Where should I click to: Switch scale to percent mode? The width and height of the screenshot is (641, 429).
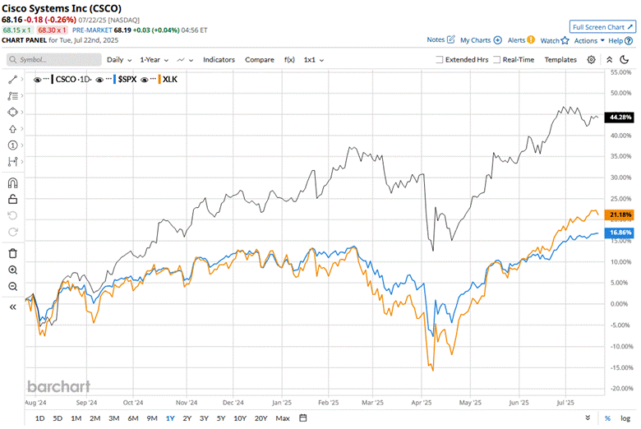pyautogui.click(x=607, y=418)
